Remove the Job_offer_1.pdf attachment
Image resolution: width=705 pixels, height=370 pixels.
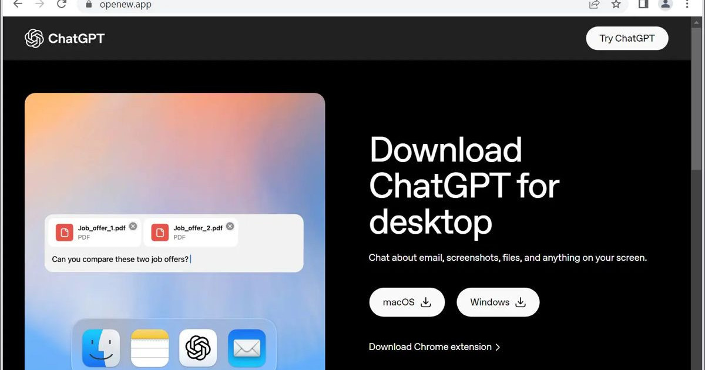coord(133,226)
